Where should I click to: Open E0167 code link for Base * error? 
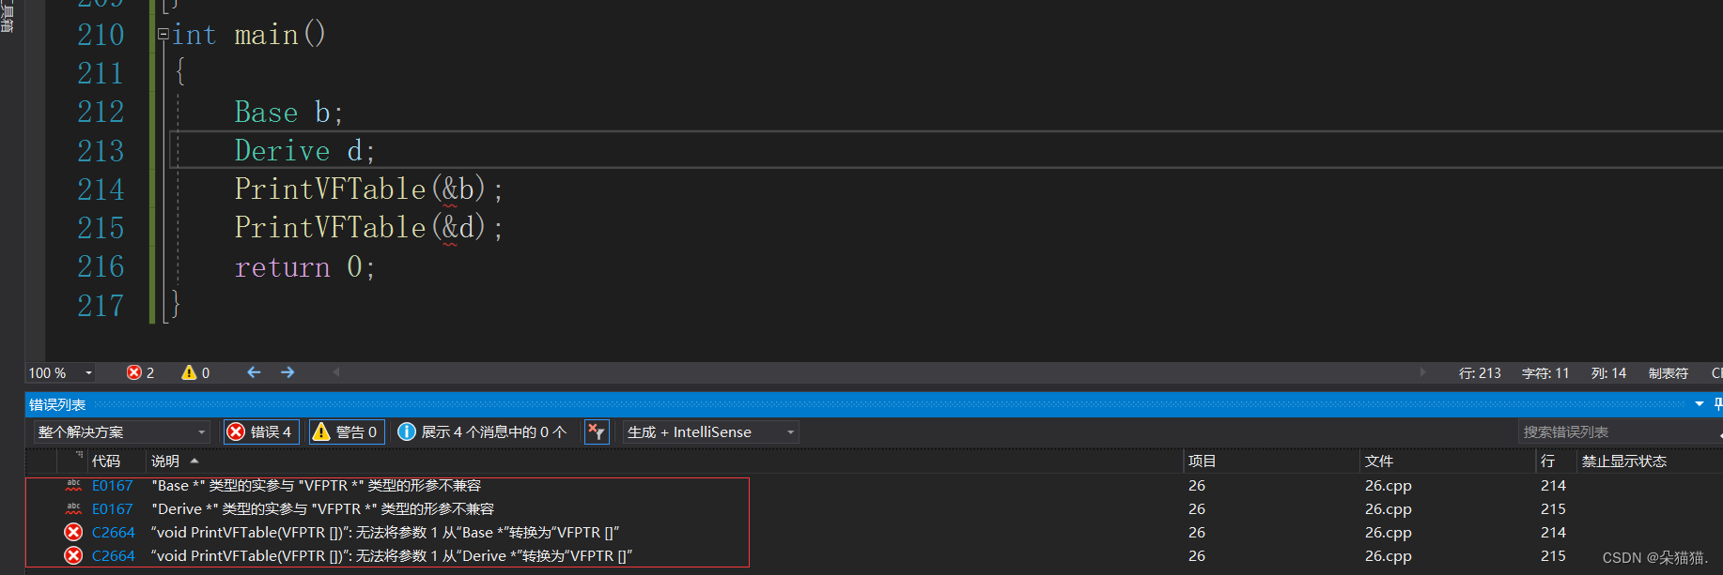(x=113, y=485)
